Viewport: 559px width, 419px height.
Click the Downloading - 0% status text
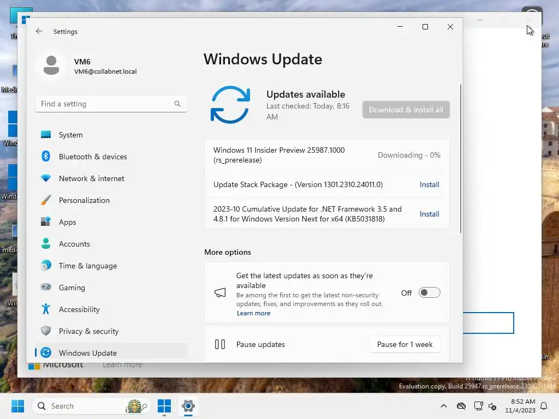(x=409, y=155)
